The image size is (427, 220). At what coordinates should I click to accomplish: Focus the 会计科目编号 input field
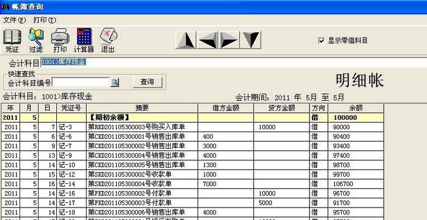coord(81,82)
